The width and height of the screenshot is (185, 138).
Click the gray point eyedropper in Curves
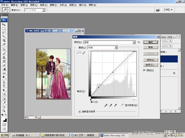(111, 105)
